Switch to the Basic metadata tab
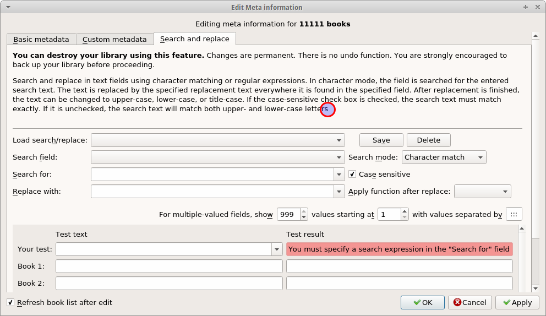 41,39
